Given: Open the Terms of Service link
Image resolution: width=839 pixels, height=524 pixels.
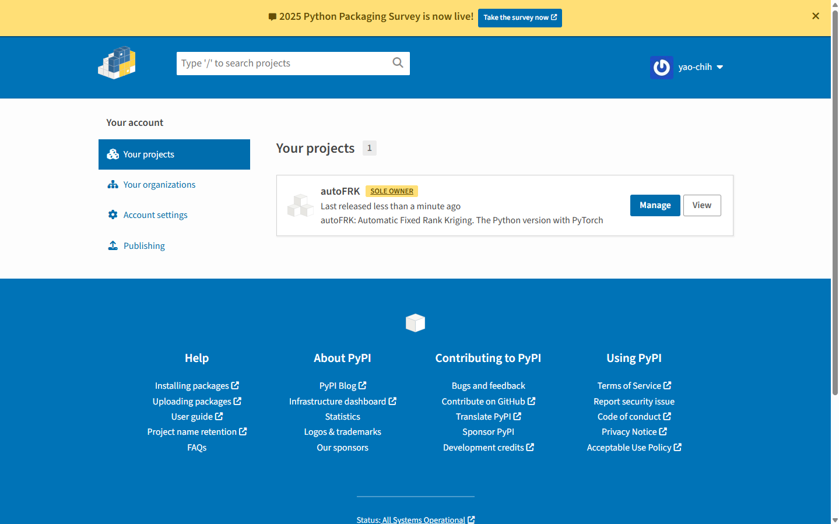Looking at the screenshot, I should pyautogui.click(x=634, y=386).
